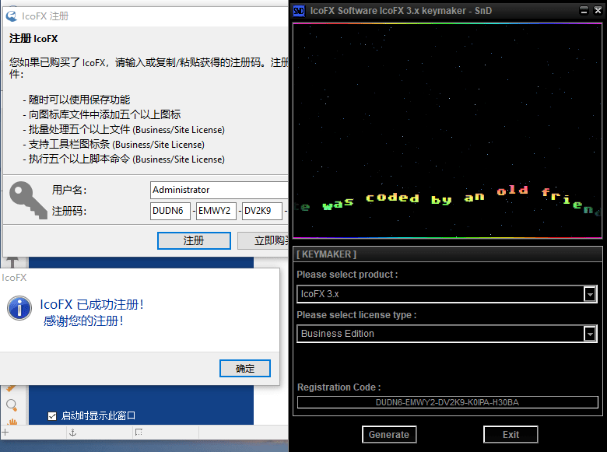
Task: Click the [ KEYMAKER ] panel header
Action: [447, 254]
